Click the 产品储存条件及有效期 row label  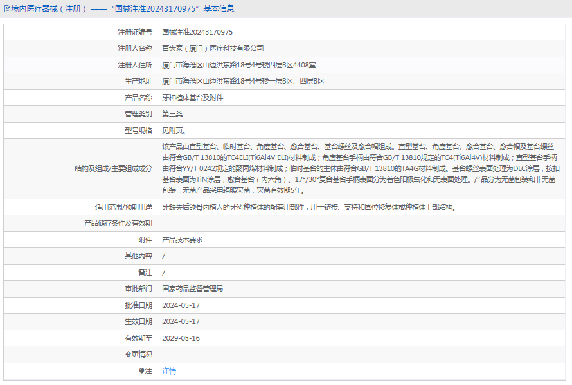point(118,223)
